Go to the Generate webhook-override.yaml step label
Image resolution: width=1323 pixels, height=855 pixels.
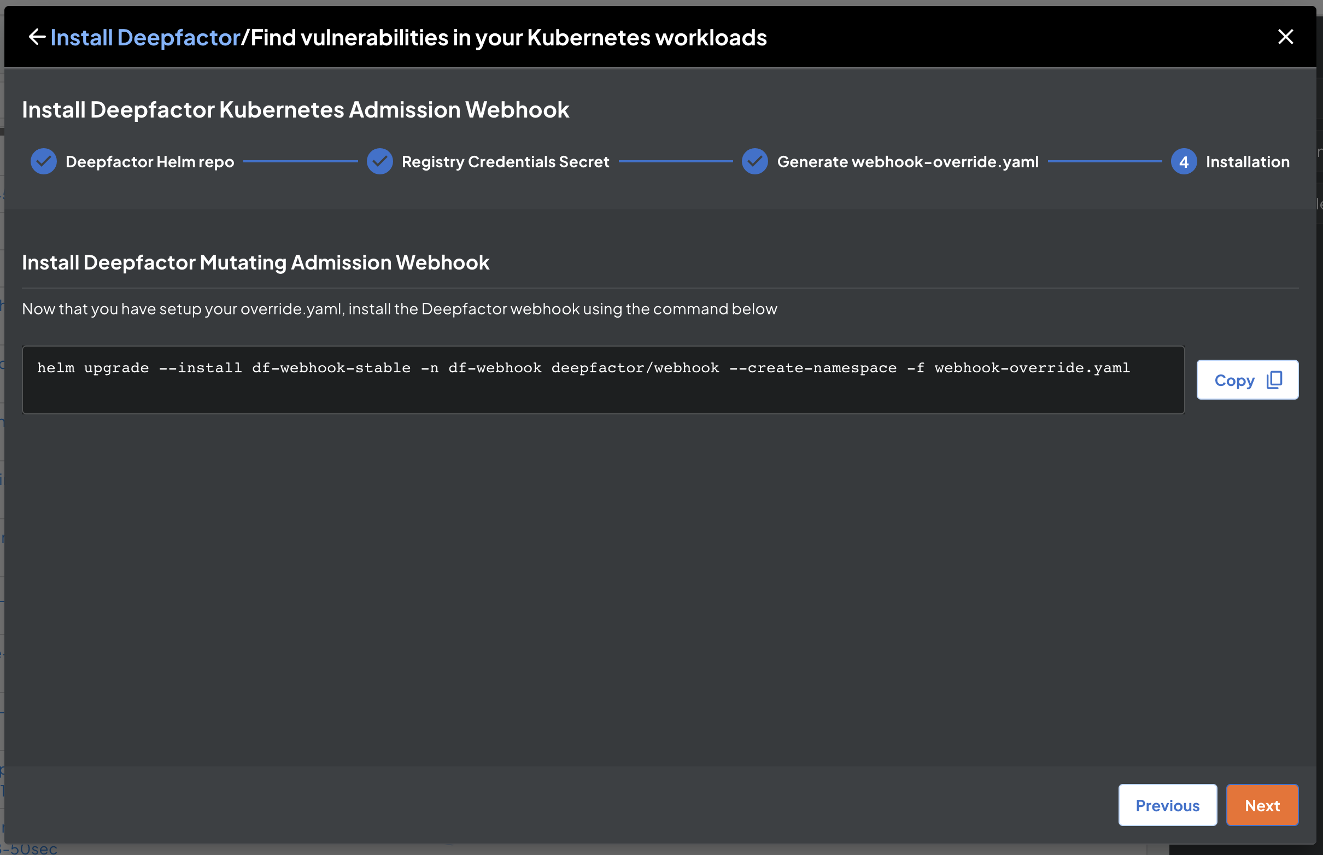click(x=908, y=162)
